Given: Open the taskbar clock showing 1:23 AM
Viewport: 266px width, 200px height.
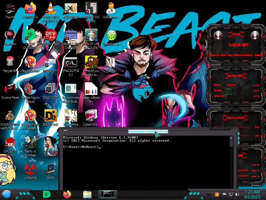Looking at the screenshot, I should click(x=252, y=194).
